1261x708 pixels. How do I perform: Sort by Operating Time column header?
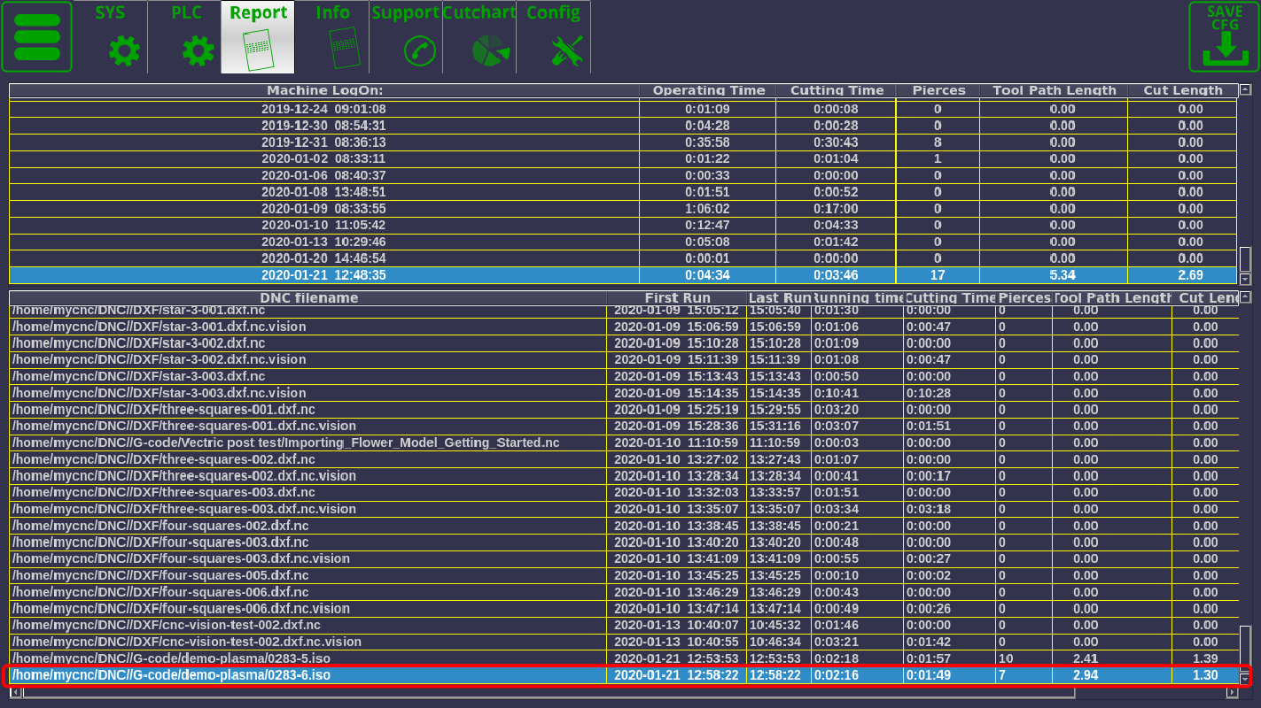coord(708,90)
